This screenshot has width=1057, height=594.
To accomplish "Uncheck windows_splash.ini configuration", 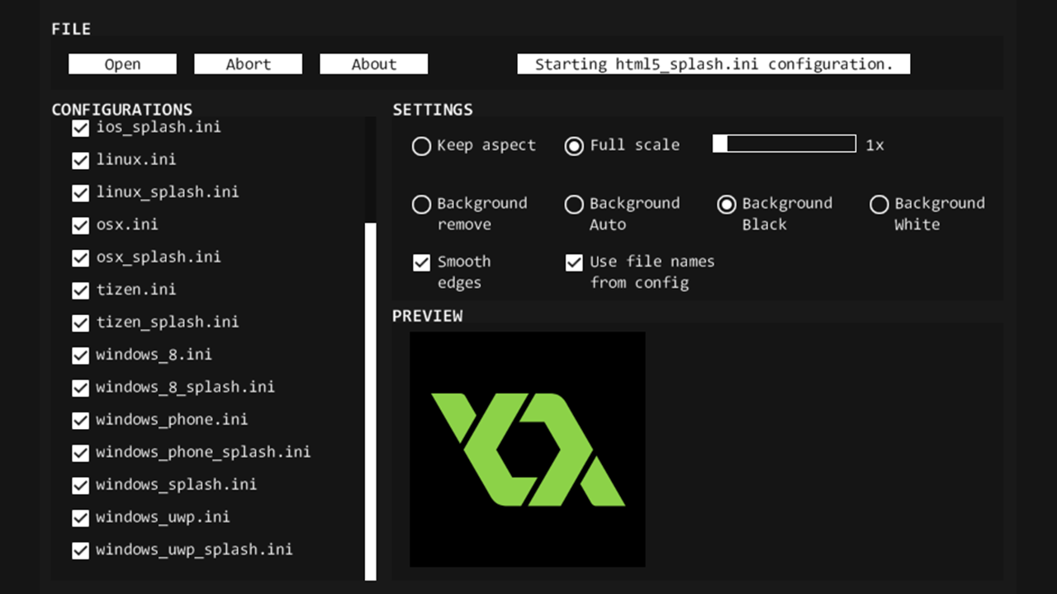I will click(x=80, y=486).
